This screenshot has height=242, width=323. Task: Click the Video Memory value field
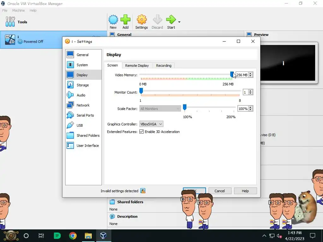(x=242, y=75)
